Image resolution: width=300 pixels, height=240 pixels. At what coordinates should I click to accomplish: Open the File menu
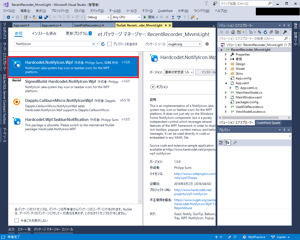[x=9, y=11]
